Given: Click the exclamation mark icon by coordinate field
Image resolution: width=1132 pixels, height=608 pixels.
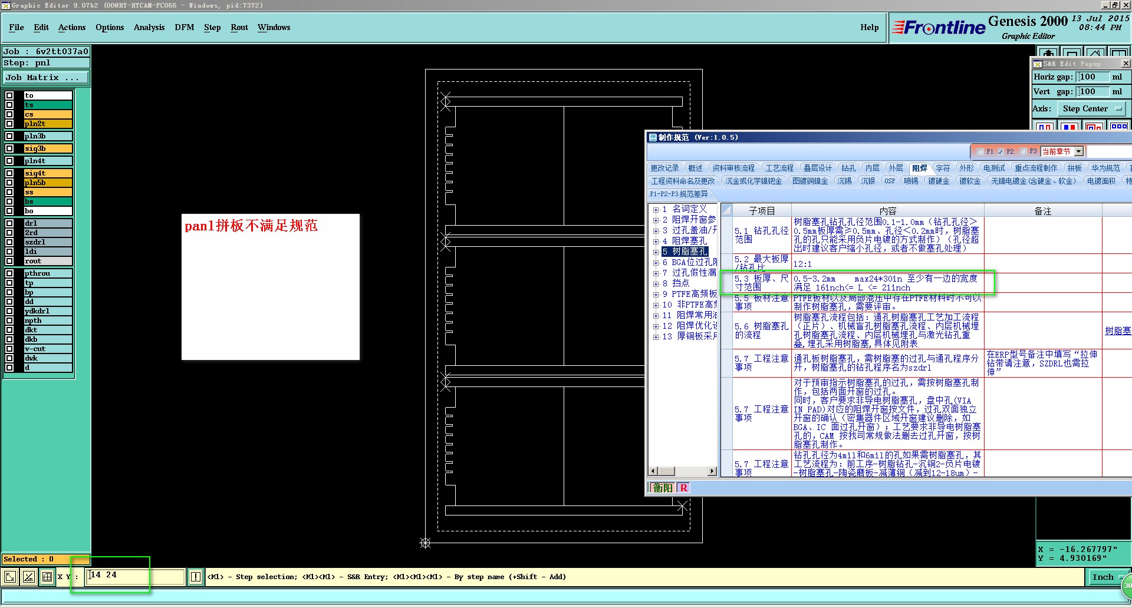Looking at the screenshot, I should [196, 577].
